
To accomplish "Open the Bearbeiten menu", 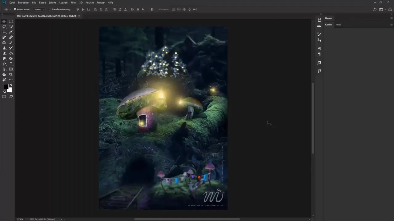I will point(24,2).
